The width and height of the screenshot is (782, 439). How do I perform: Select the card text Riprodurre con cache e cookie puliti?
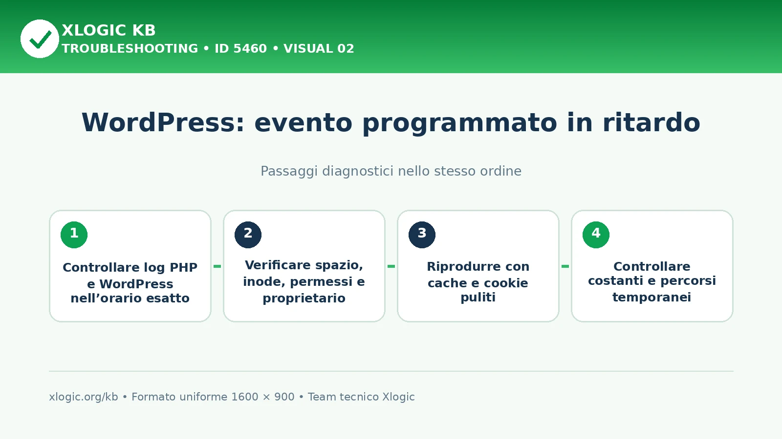[478, 282]
